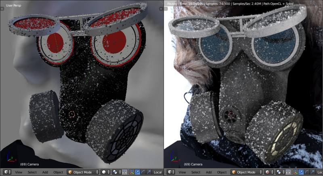Open the Add menu in rendered viewport
323x176 pixels.
click(x=209, y=172)
